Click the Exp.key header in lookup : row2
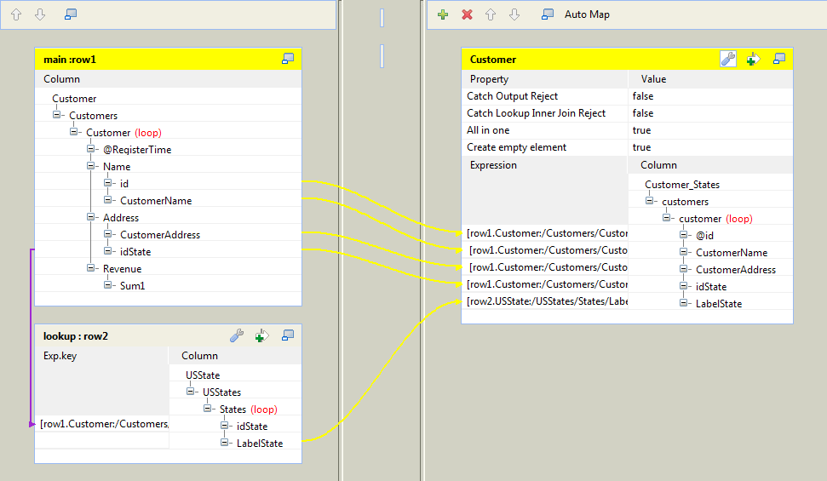The width and height of the screenshot is (827, 481). pyautogui.click(x=60, y=356)
